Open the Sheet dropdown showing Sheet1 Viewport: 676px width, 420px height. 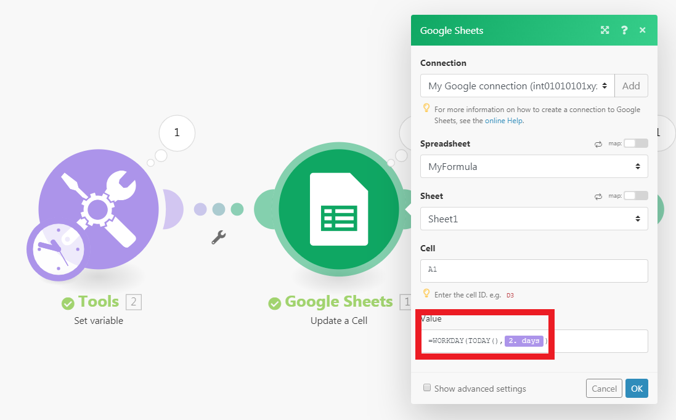coord(534,219)
